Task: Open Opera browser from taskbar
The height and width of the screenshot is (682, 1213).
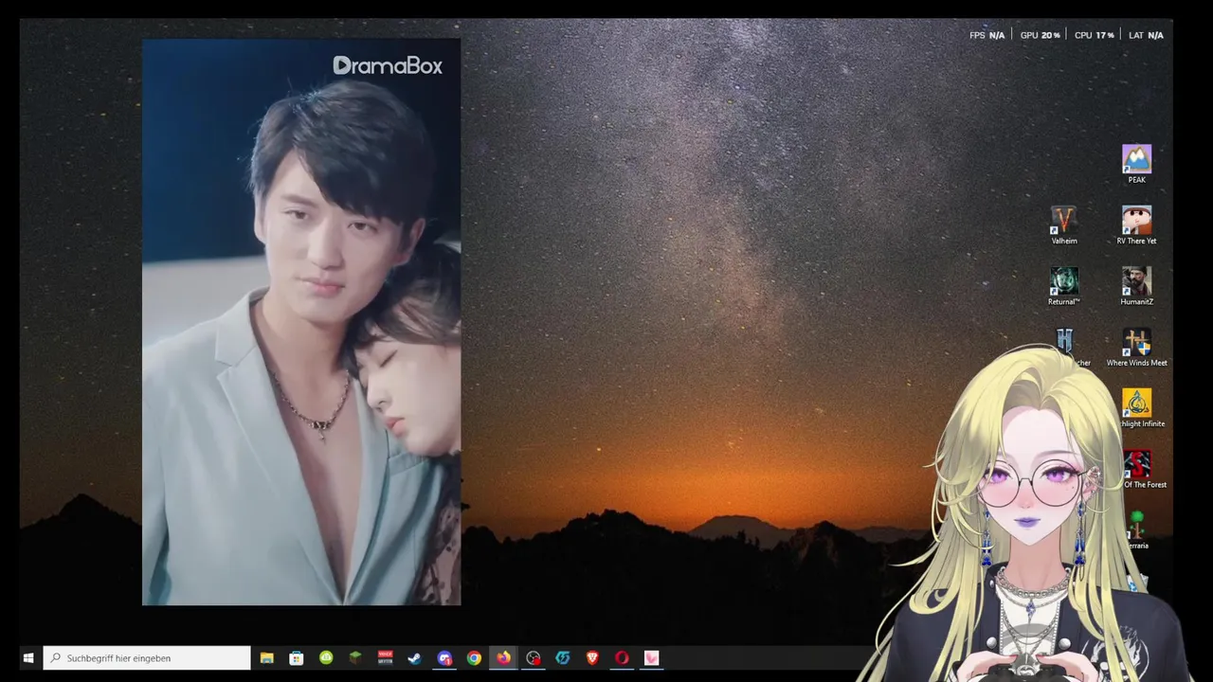Action: [622, 657]
